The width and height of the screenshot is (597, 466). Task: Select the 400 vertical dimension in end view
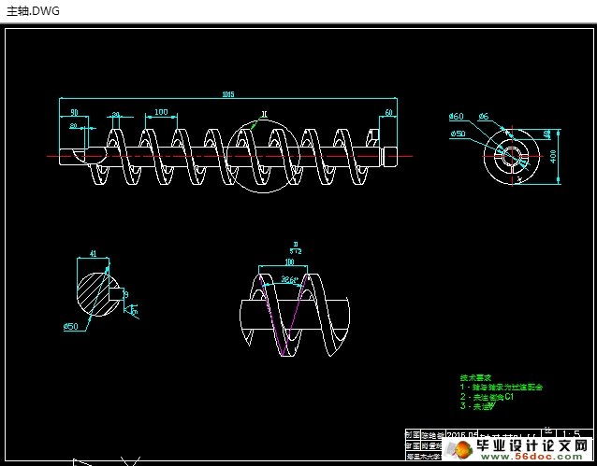[x=553, y=156]
